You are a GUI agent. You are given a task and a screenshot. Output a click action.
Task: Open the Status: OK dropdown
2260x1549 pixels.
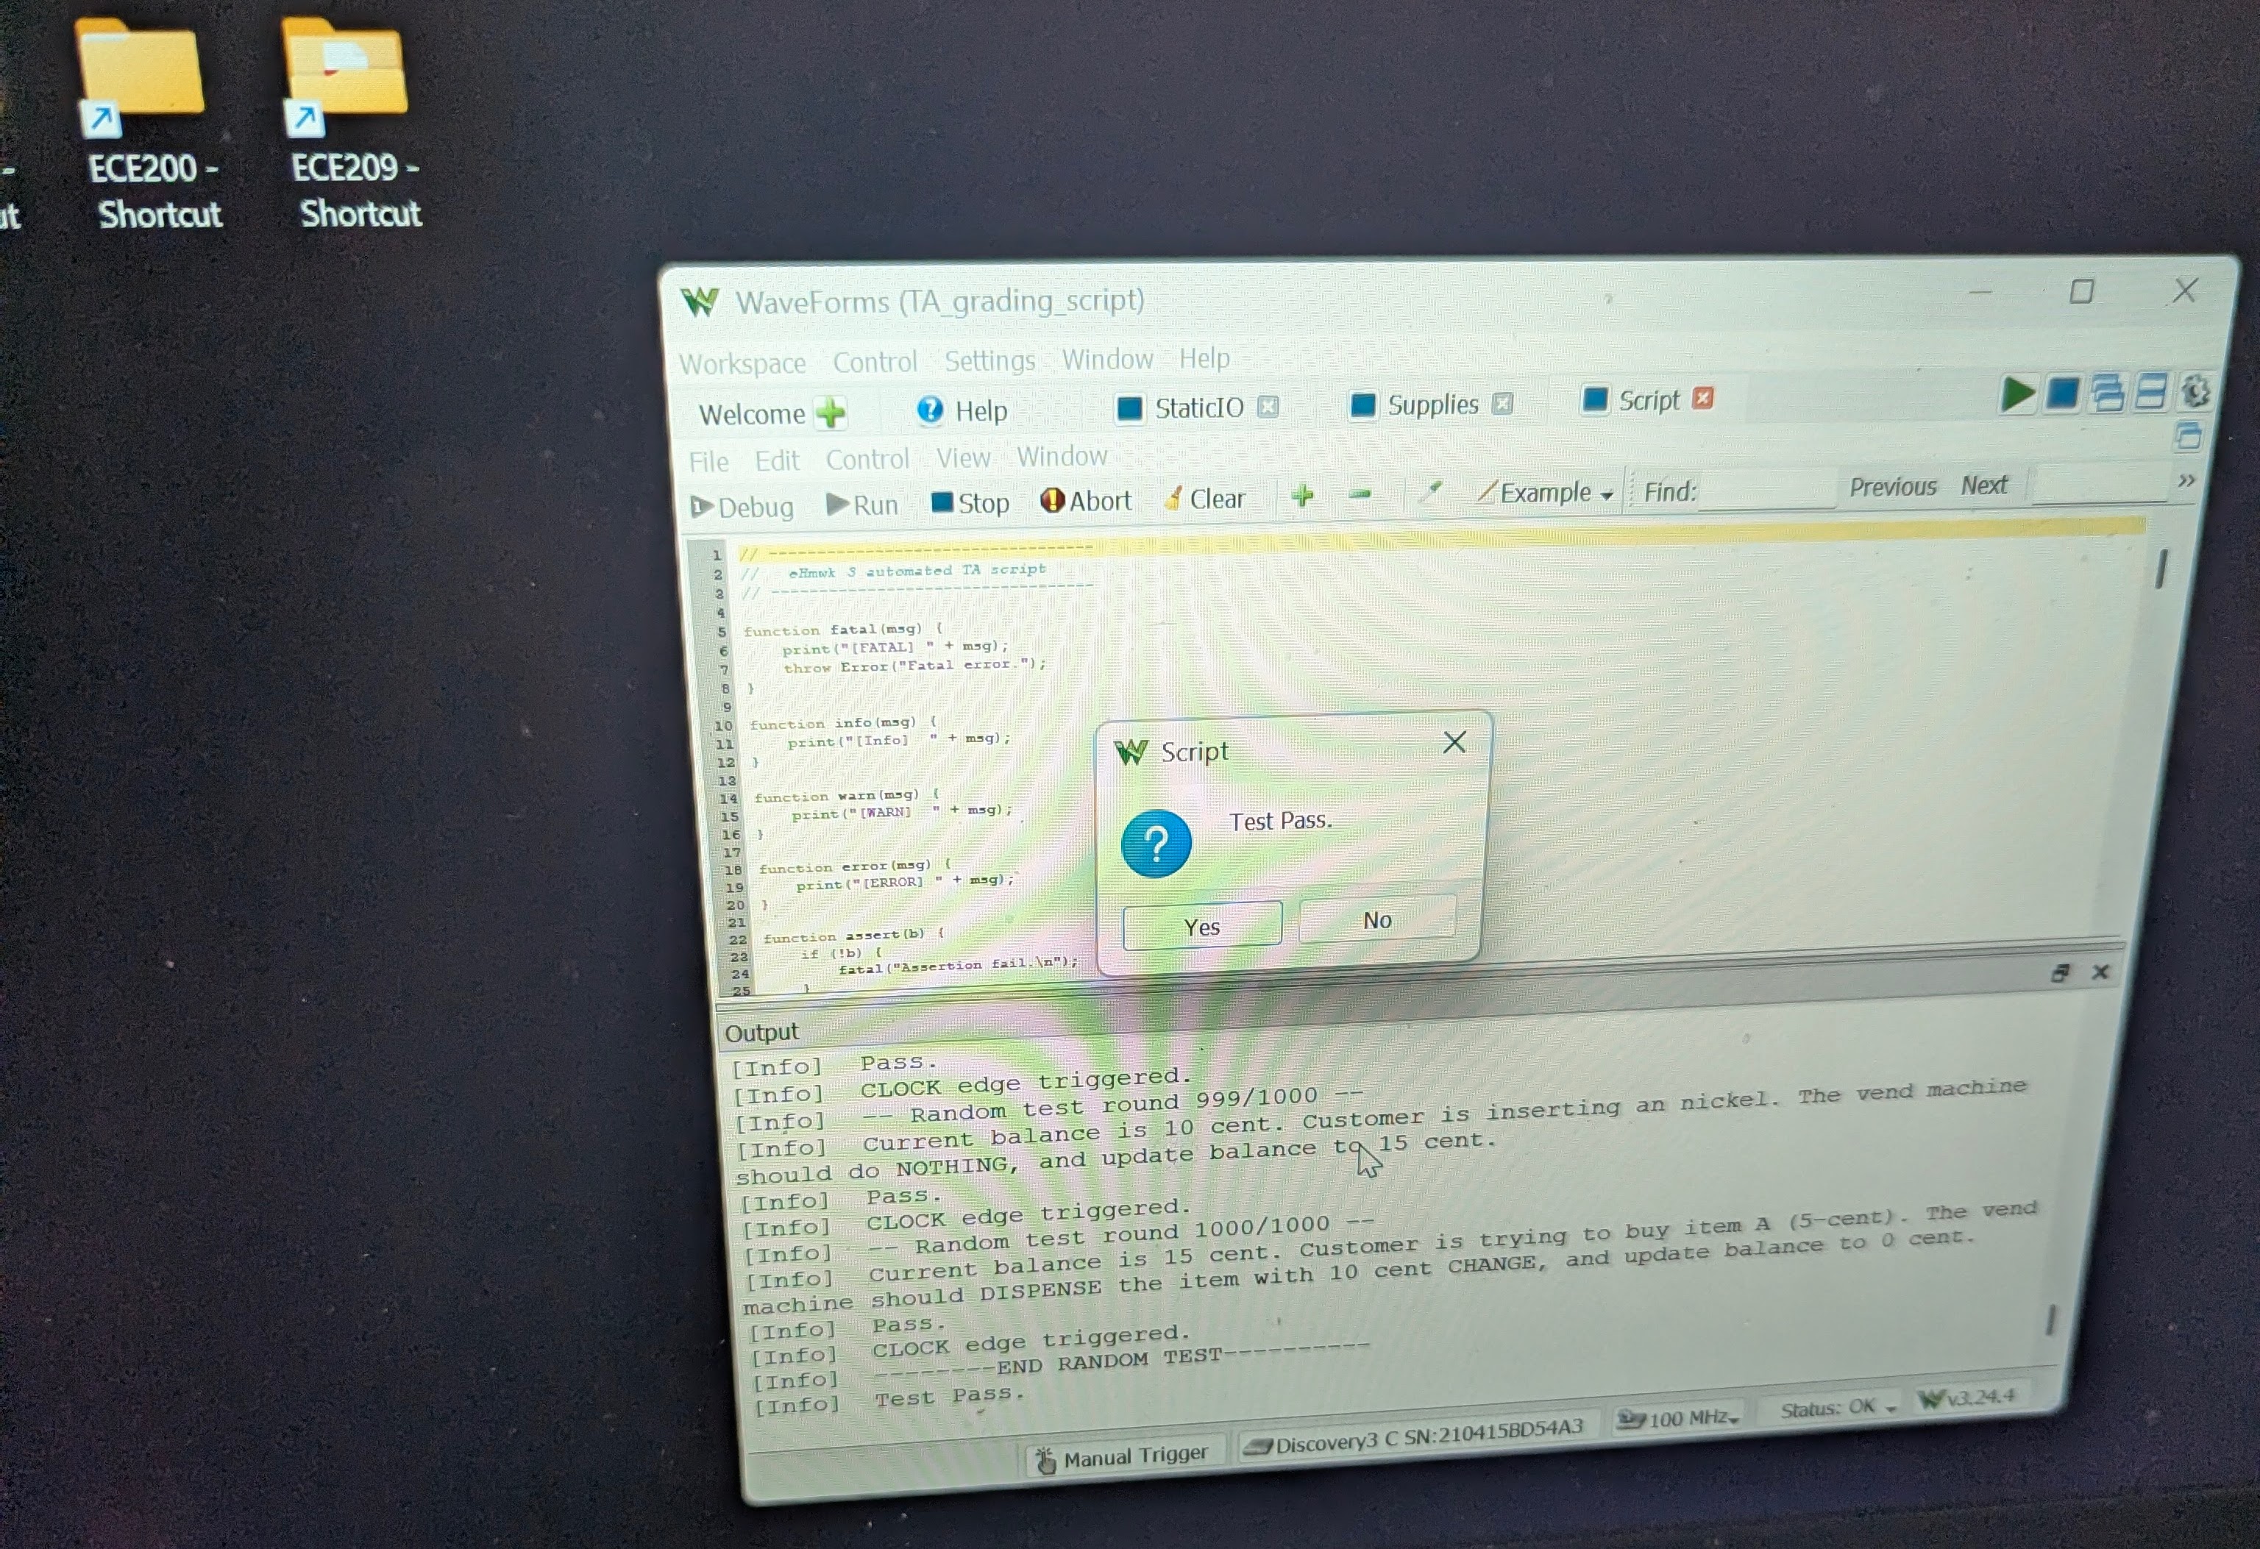coord(1838,1407)
